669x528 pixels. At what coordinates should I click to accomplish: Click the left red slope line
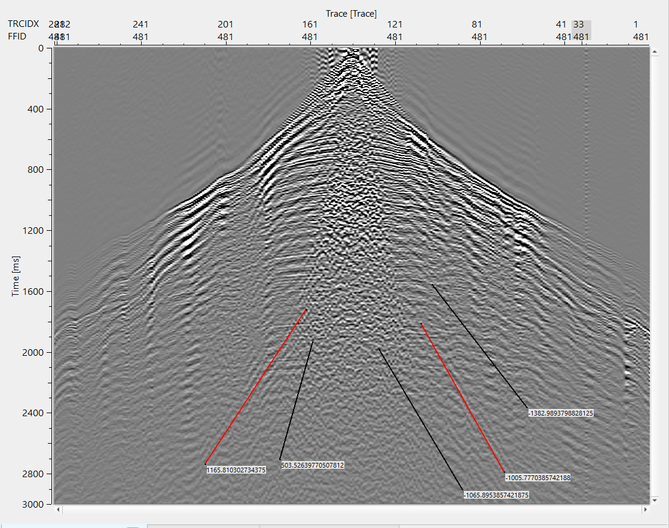click(x=256, y=386)
